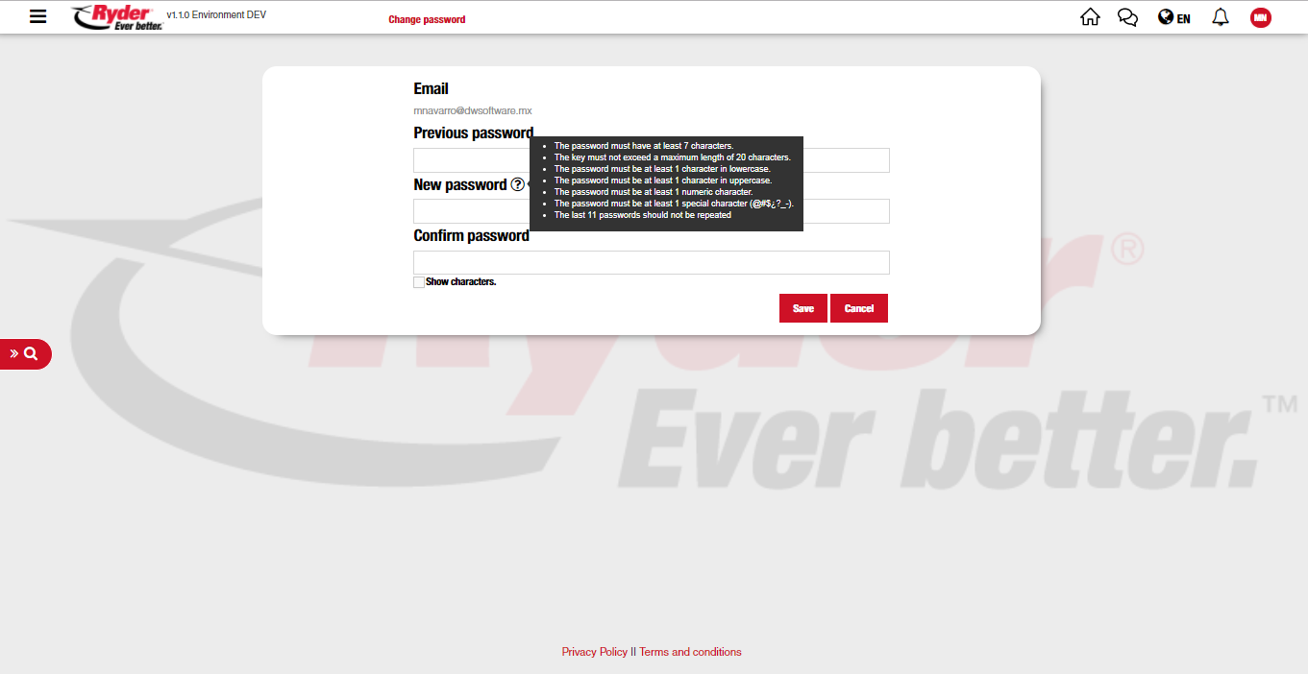Click the Ryder Ever better logo
The width and height of the screenshot is (1308, 674).
tap(117, 17)
